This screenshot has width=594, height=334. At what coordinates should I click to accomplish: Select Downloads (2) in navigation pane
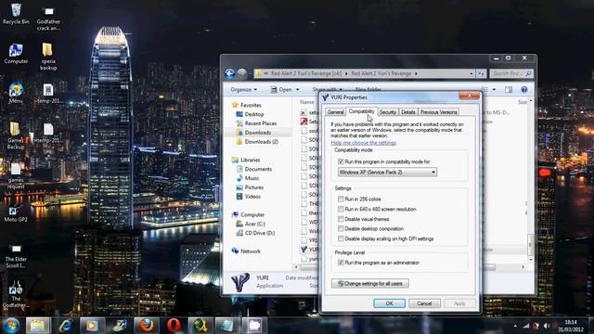257,142
